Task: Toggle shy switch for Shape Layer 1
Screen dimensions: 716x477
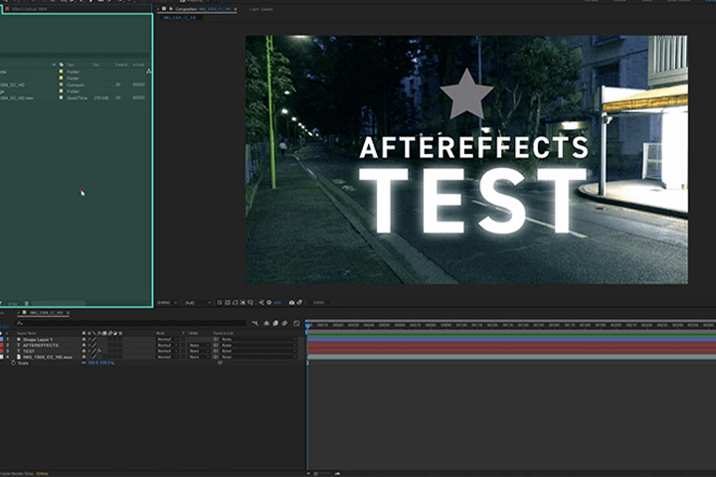Action: point(84,340)
